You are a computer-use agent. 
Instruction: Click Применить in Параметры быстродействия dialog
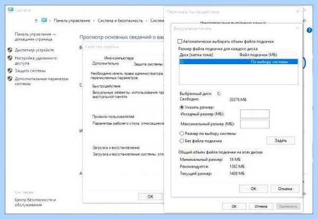pyautogui.click(x=288, y=206)
